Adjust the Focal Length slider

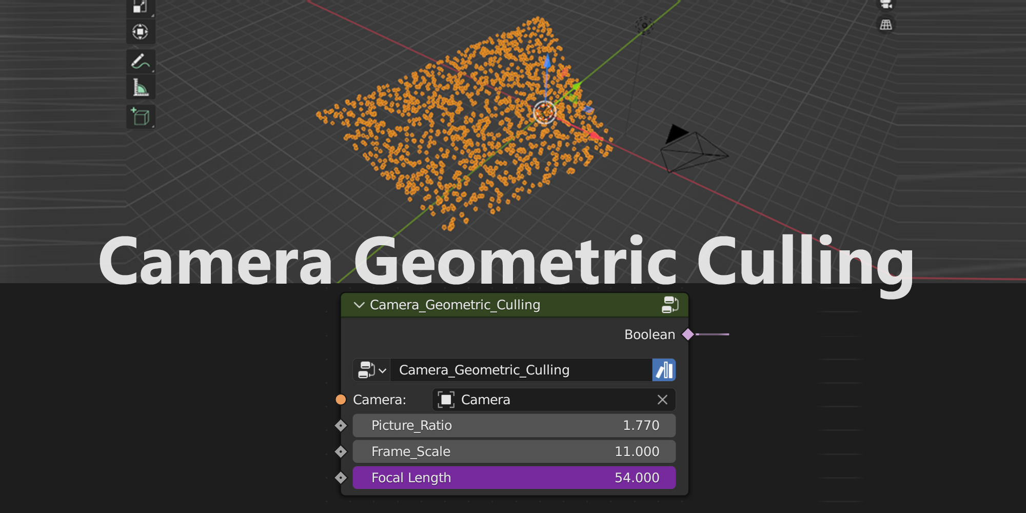pyautogui.click(x=513, y=478)
